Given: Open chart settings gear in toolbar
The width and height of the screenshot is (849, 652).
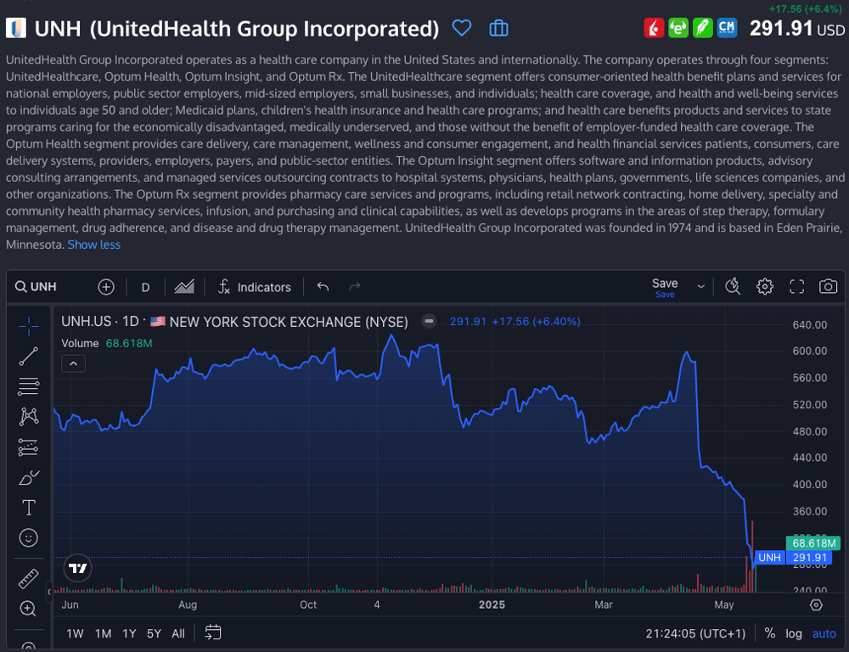Looking at the screenshot, I should pos(765,287).
